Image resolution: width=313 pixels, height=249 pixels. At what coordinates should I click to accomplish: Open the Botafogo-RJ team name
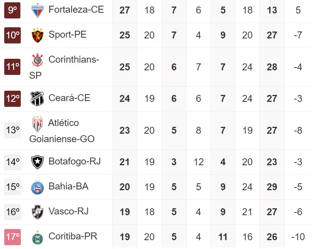75,161
